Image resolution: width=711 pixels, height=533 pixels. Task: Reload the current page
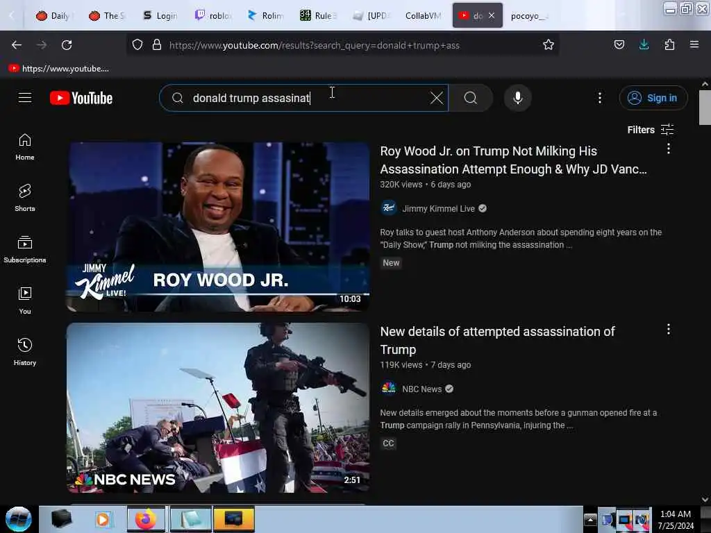click(x=67, y=45)
